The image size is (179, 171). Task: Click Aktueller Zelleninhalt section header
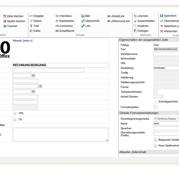[149, 152]
